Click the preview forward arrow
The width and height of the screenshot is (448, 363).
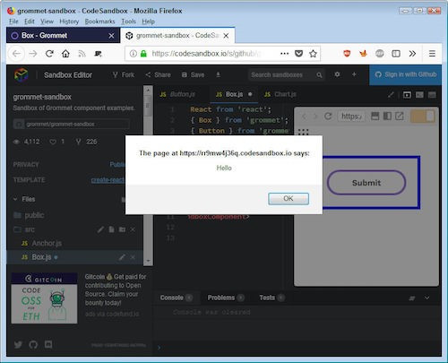click(315, 117)
